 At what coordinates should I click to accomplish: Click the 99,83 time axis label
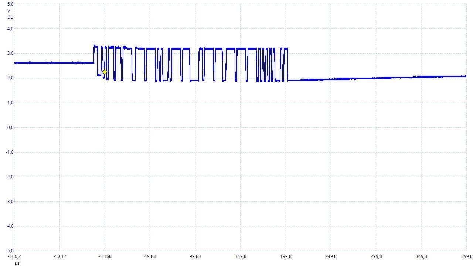[x=195, y=256]
